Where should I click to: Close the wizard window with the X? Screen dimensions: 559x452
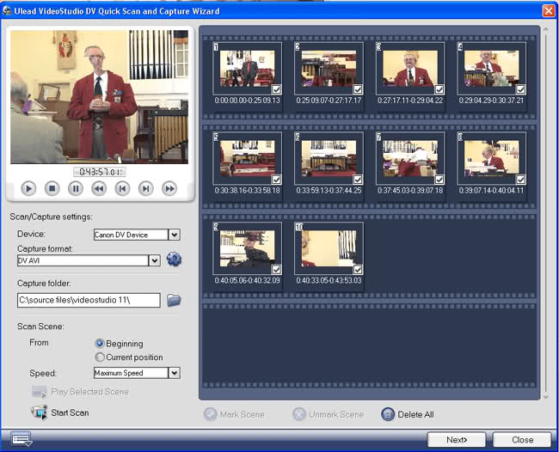pyautogui.click(x=549, y=10)
